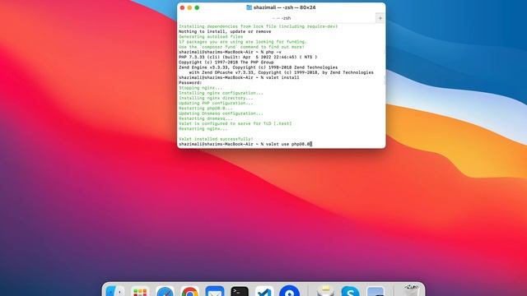This screenshot has height=296, width=527.
Task: Click the 'Restarting php@8.0...' line
Action: [x=205, y=108]
